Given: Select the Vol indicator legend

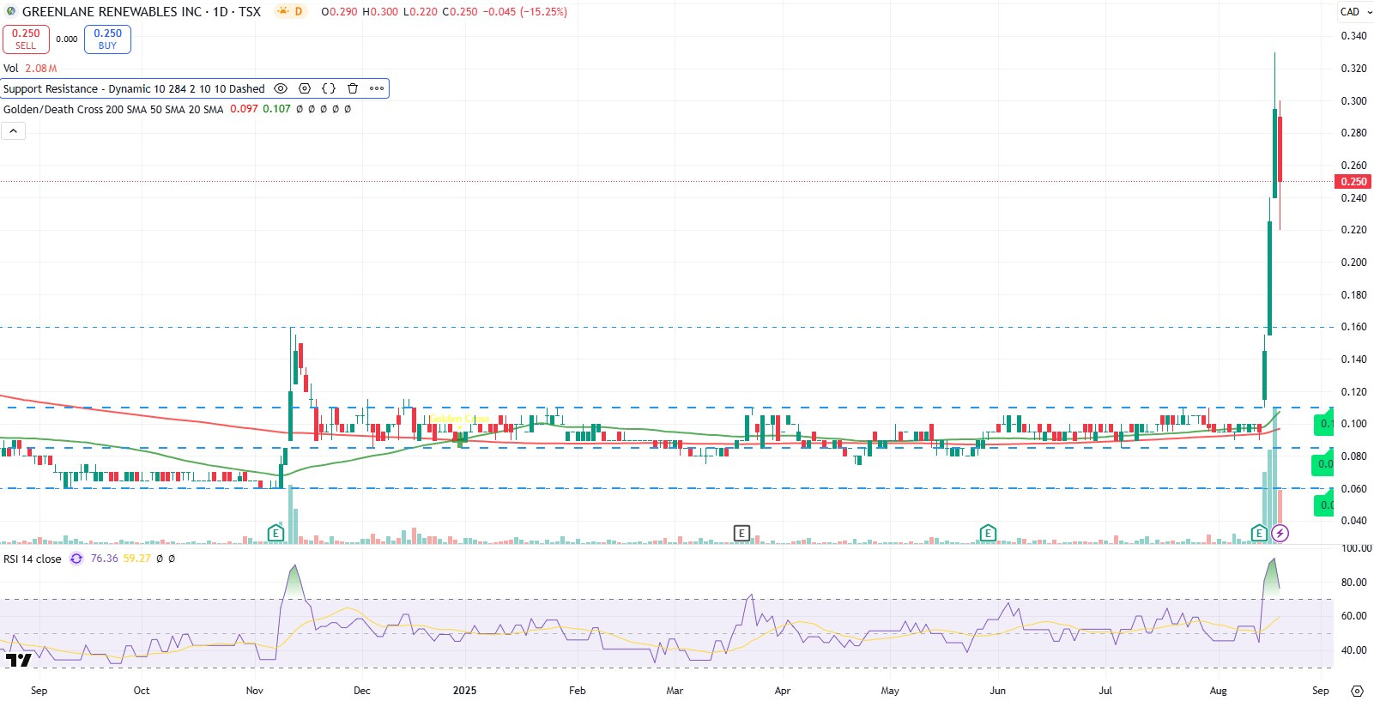Looking at the screenshot, I should [10, 68].
